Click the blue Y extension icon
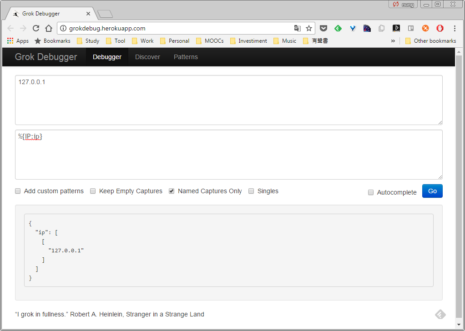The height and width of the screenshot is (331, 465). (353, 29)
